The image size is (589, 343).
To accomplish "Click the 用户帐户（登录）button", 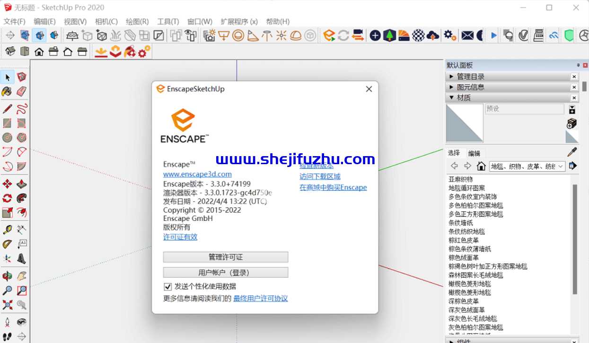I will (226, 273).
